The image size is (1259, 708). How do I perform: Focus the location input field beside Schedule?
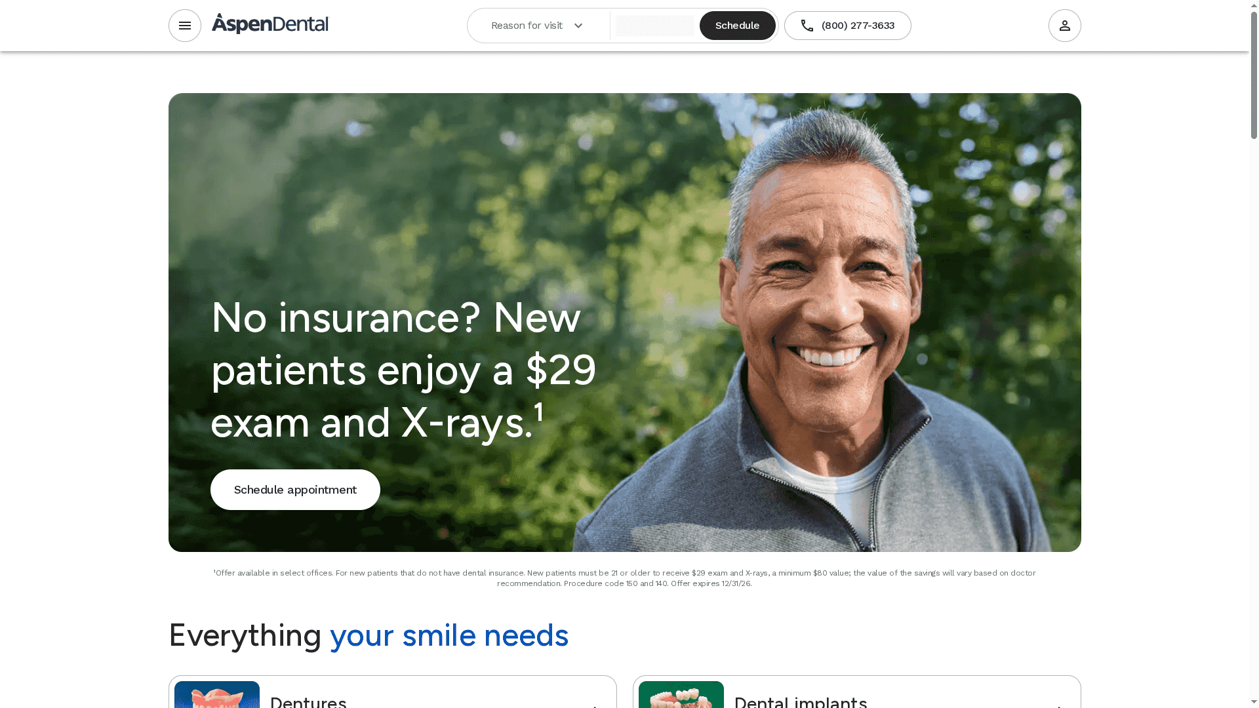654,26
